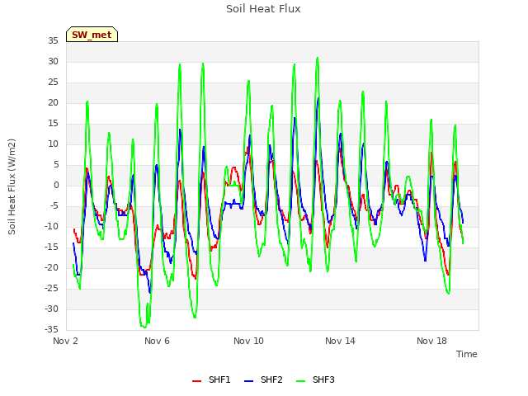Click the 0 y-axis tick value
528x396 pixels.
click(x=56, y=185)
